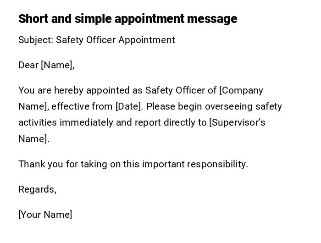Click the word "Dear" in the greeting
This screenshot has height=243, width=321.
(x=28, y=65)
